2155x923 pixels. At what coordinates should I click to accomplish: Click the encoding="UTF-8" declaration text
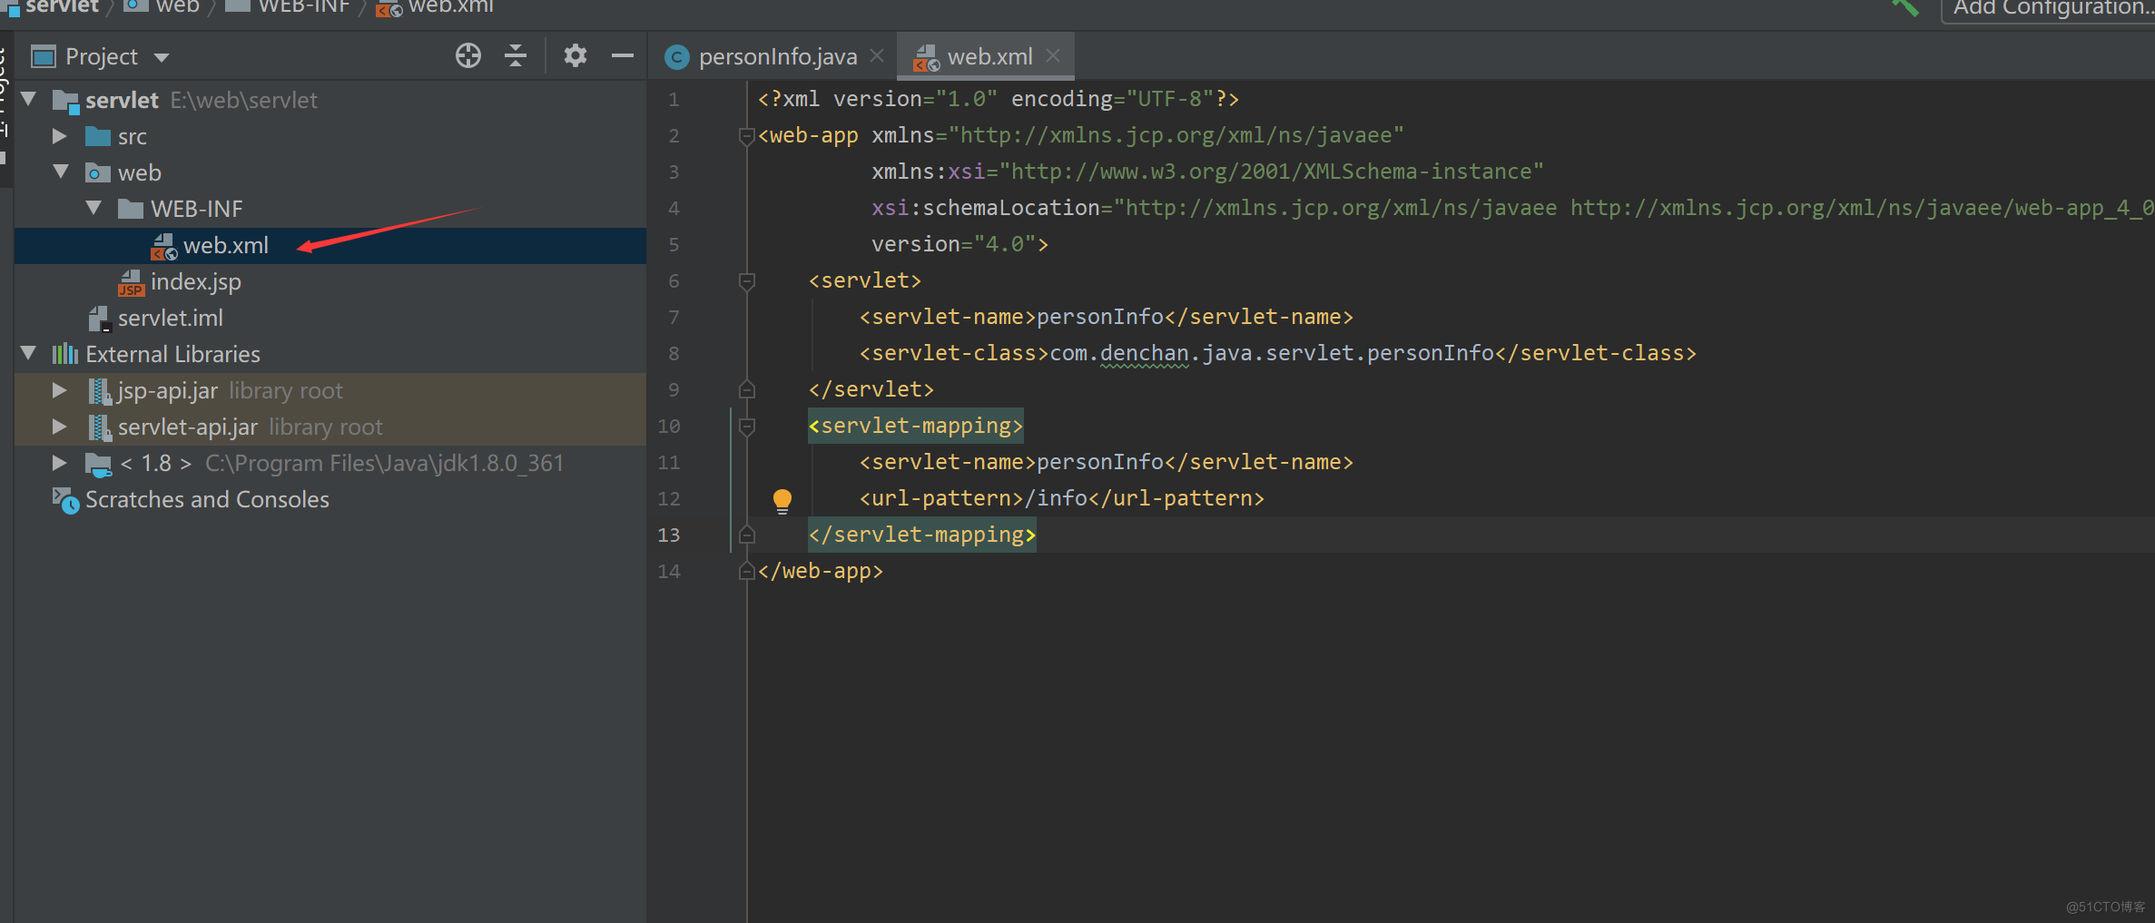click(x=1113, y=99)
